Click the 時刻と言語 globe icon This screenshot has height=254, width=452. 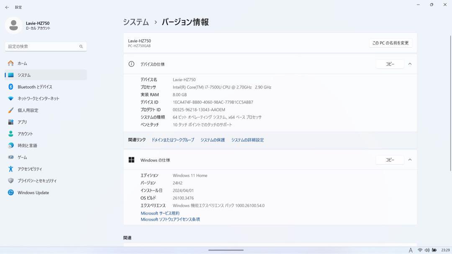point(10,145)
